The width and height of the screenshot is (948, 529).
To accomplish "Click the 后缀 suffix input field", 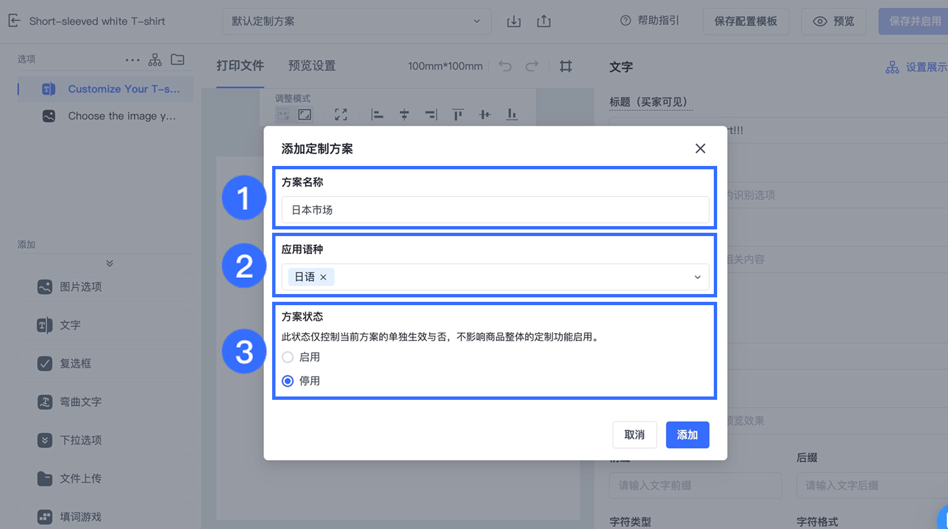I will 872,486.
